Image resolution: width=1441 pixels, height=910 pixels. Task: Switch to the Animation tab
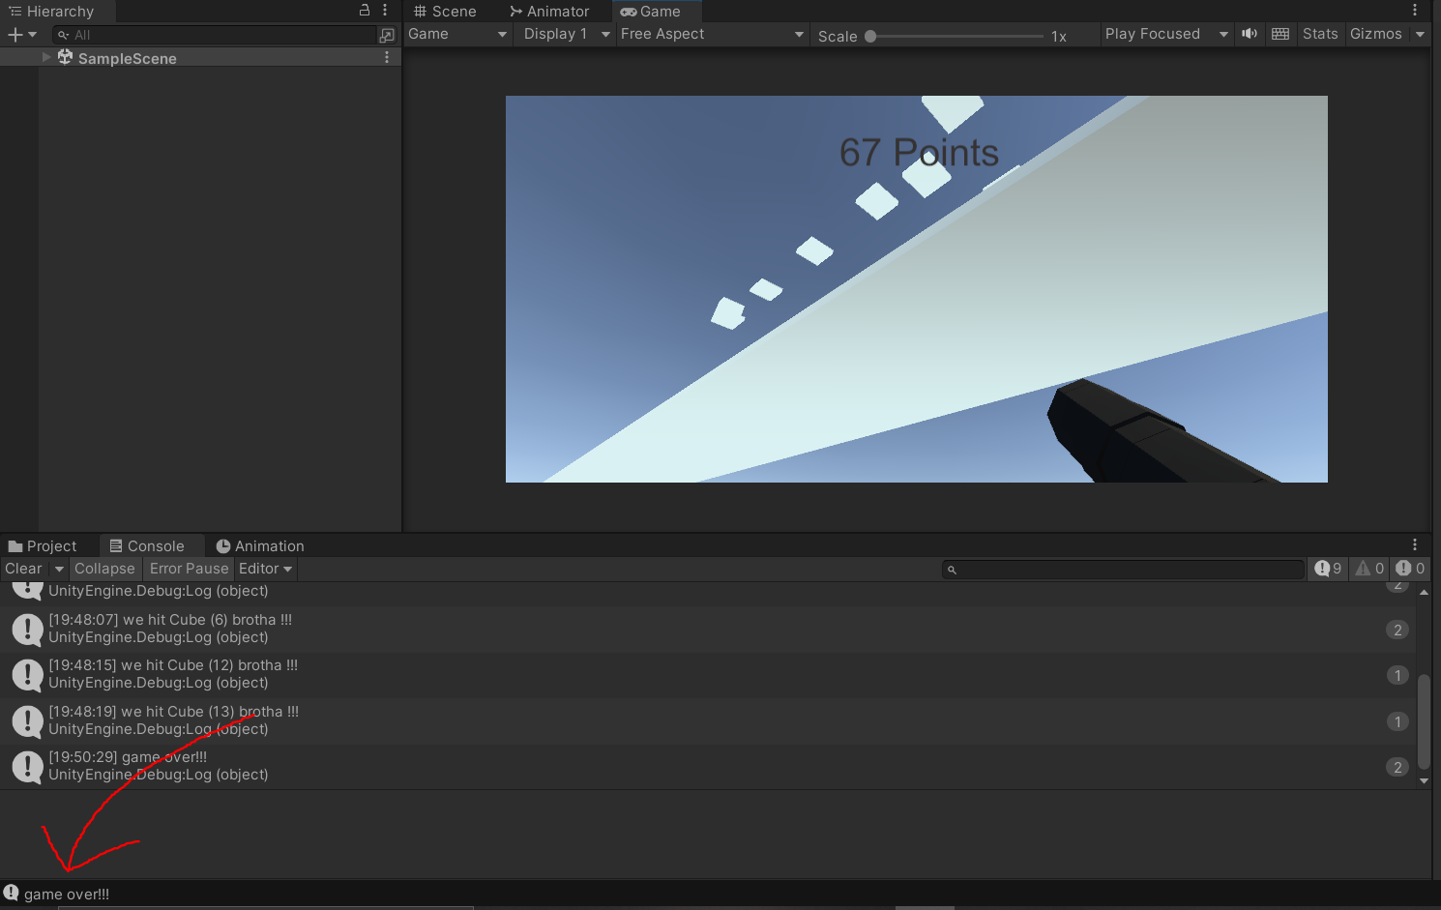pos(259,545)
